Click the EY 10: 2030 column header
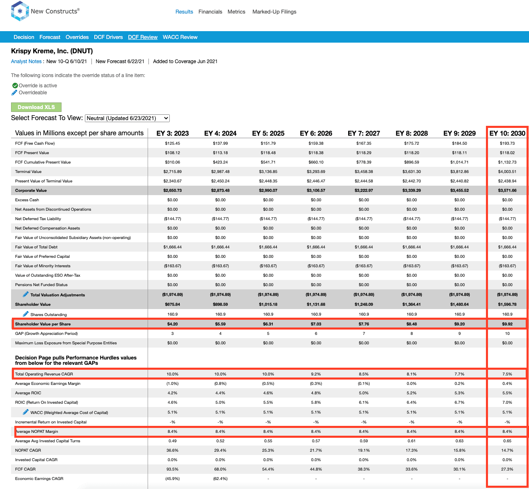The image size is (529, 489). click(x=507, y=133)
